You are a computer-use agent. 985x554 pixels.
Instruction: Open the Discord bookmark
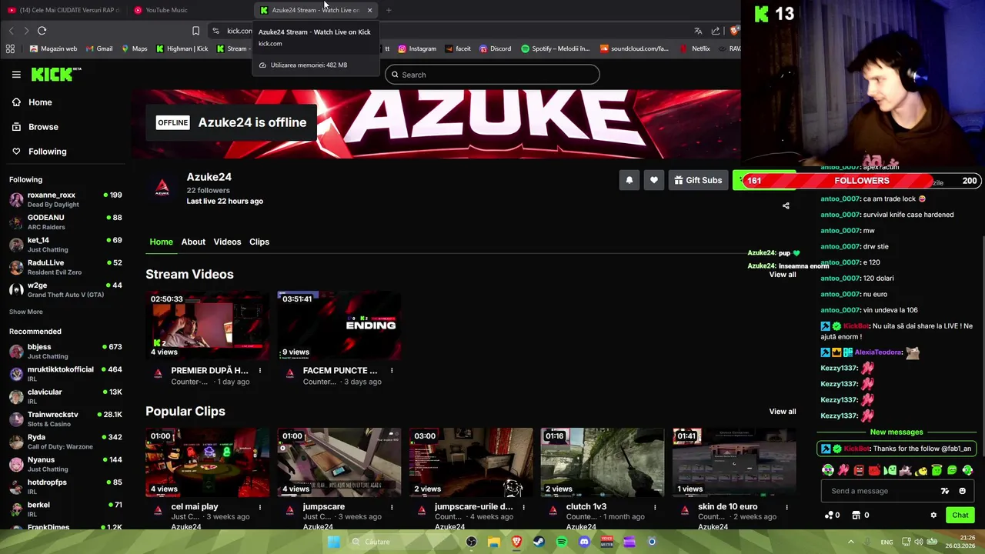[495, 48]
